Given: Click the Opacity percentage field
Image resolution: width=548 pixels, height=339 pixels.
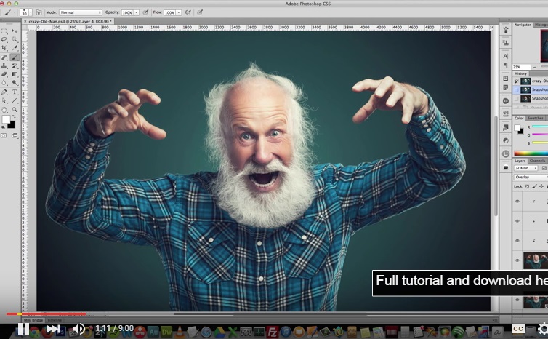Looking at the screenshot, I should 128,12.
